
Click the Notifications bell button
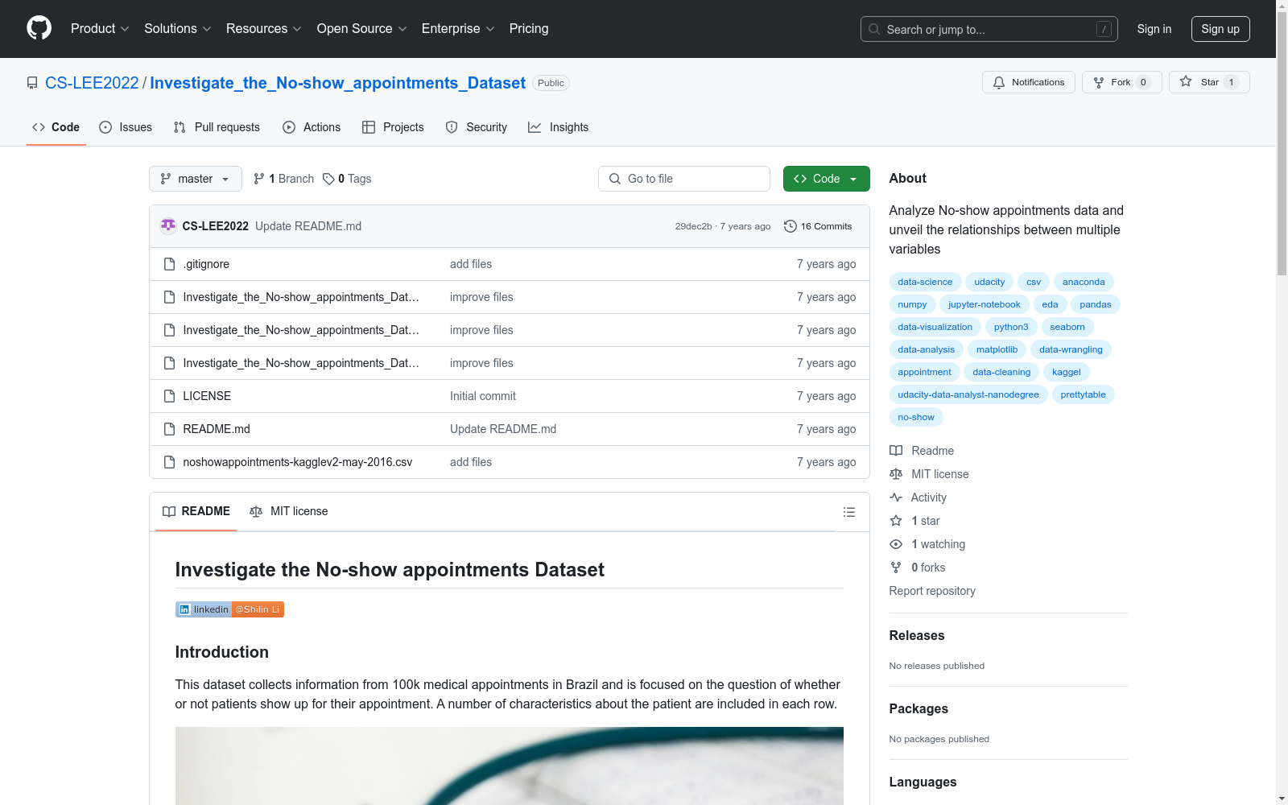1028,82
